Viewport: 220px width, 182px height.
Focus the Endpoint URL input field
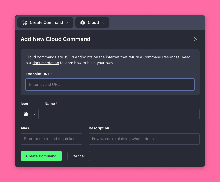click(x=110, y=85)
